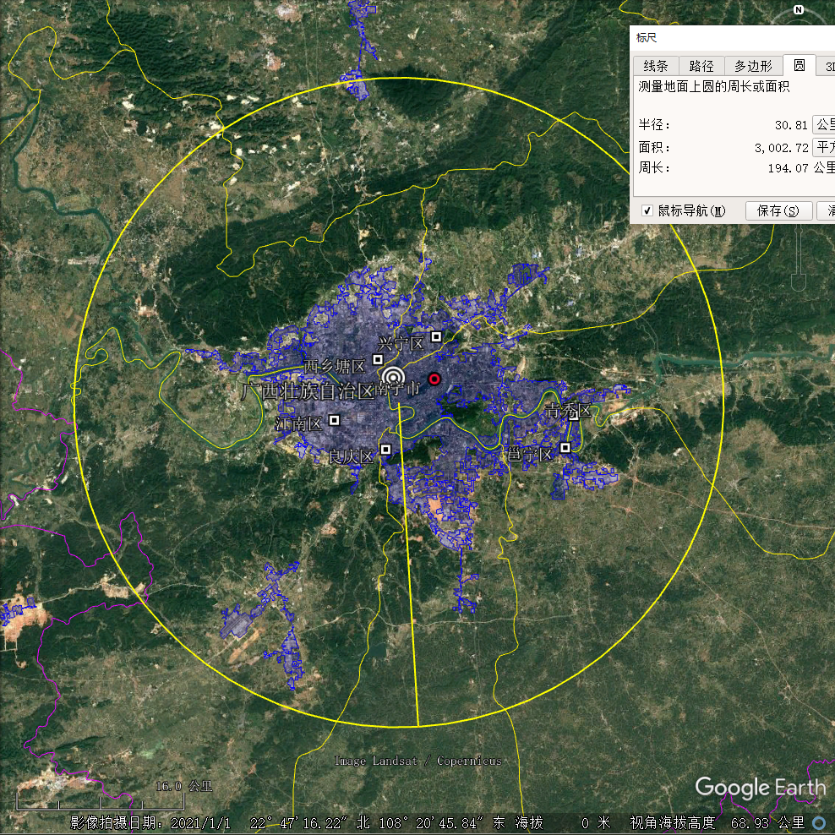Viewport: 835px width, 835px height.
Task: Click the Google Earth logo
Action: pos(760,788)
